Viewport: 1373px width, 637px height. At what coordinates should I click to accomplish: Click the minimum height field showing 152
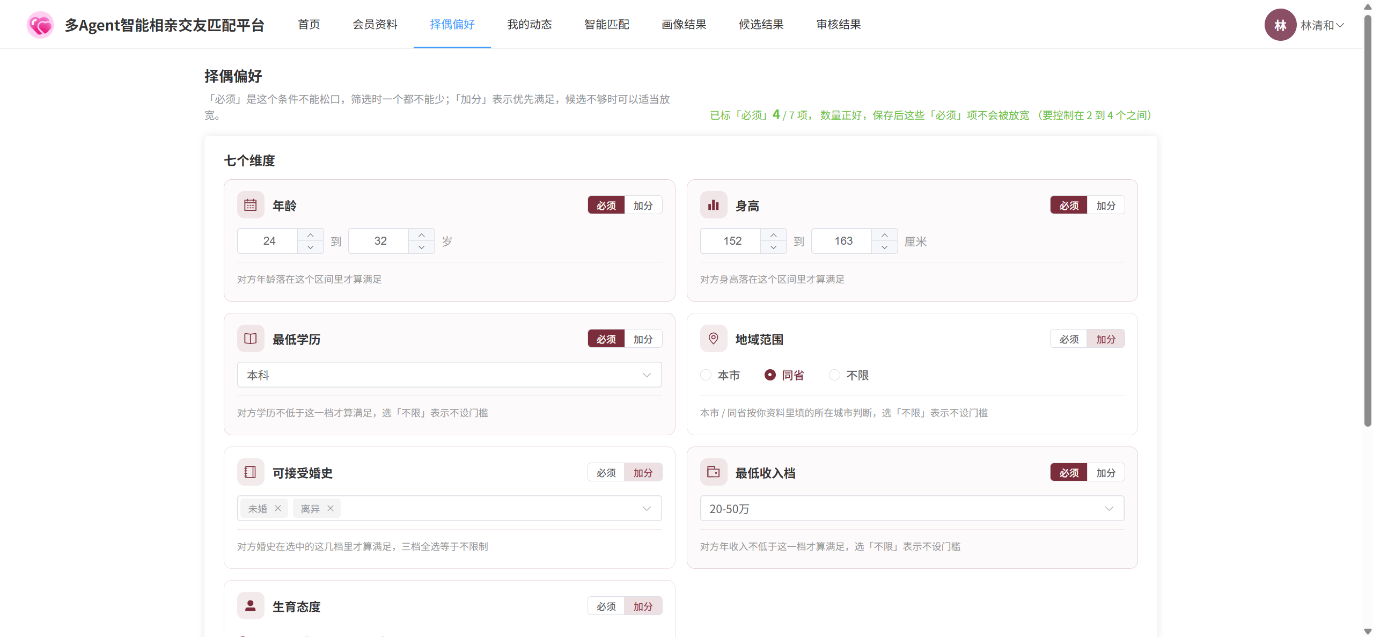click(731, 241)
